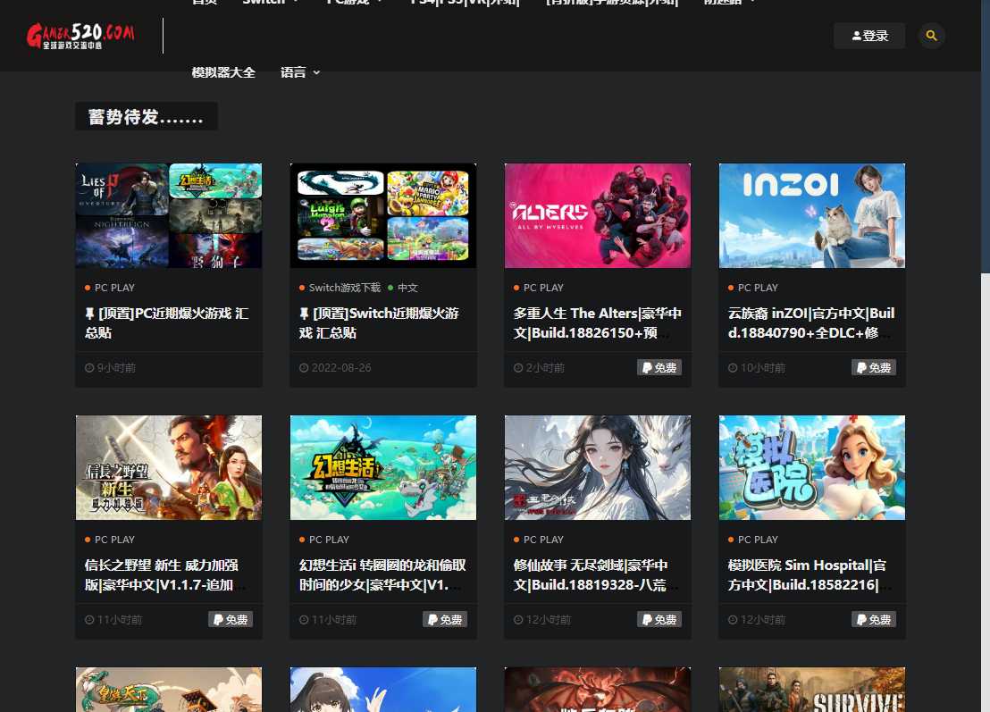
Task: Click the 幻想生活i cover thumbnail
Action: point(382,467)
